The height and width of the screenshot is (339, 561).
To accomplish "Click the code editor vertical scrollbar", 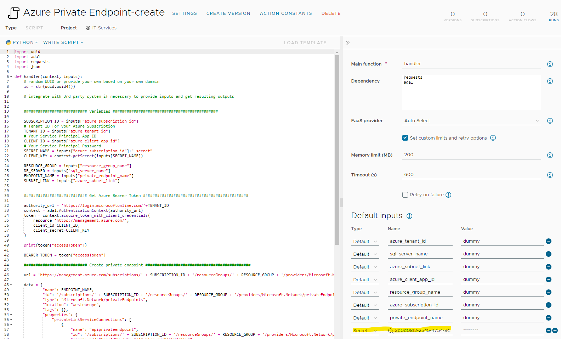I will tap(337, 150).
